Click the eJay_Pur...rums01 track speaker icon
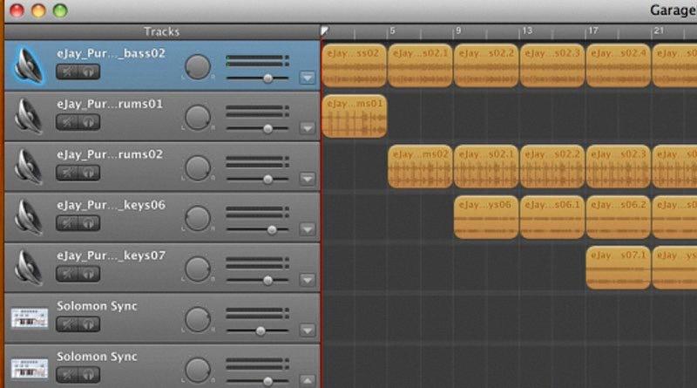The image size is (697, 388). pos(29,117)
